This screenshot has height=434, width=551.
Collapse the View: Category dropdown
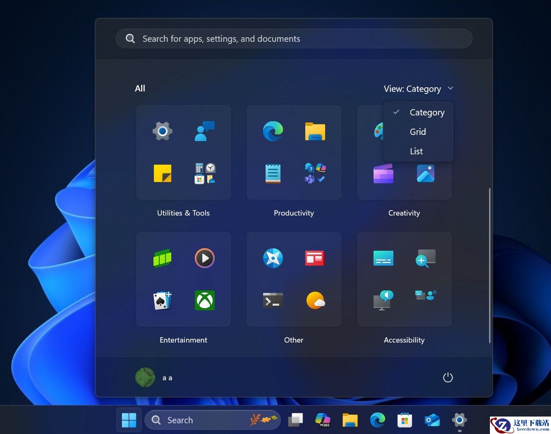tap(418, 89)
